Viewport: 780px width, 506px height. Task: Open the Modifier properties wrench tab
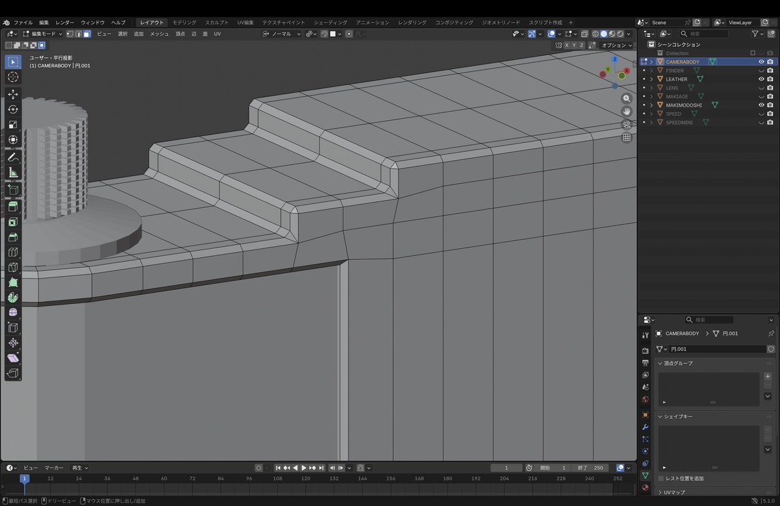[645, 427]
